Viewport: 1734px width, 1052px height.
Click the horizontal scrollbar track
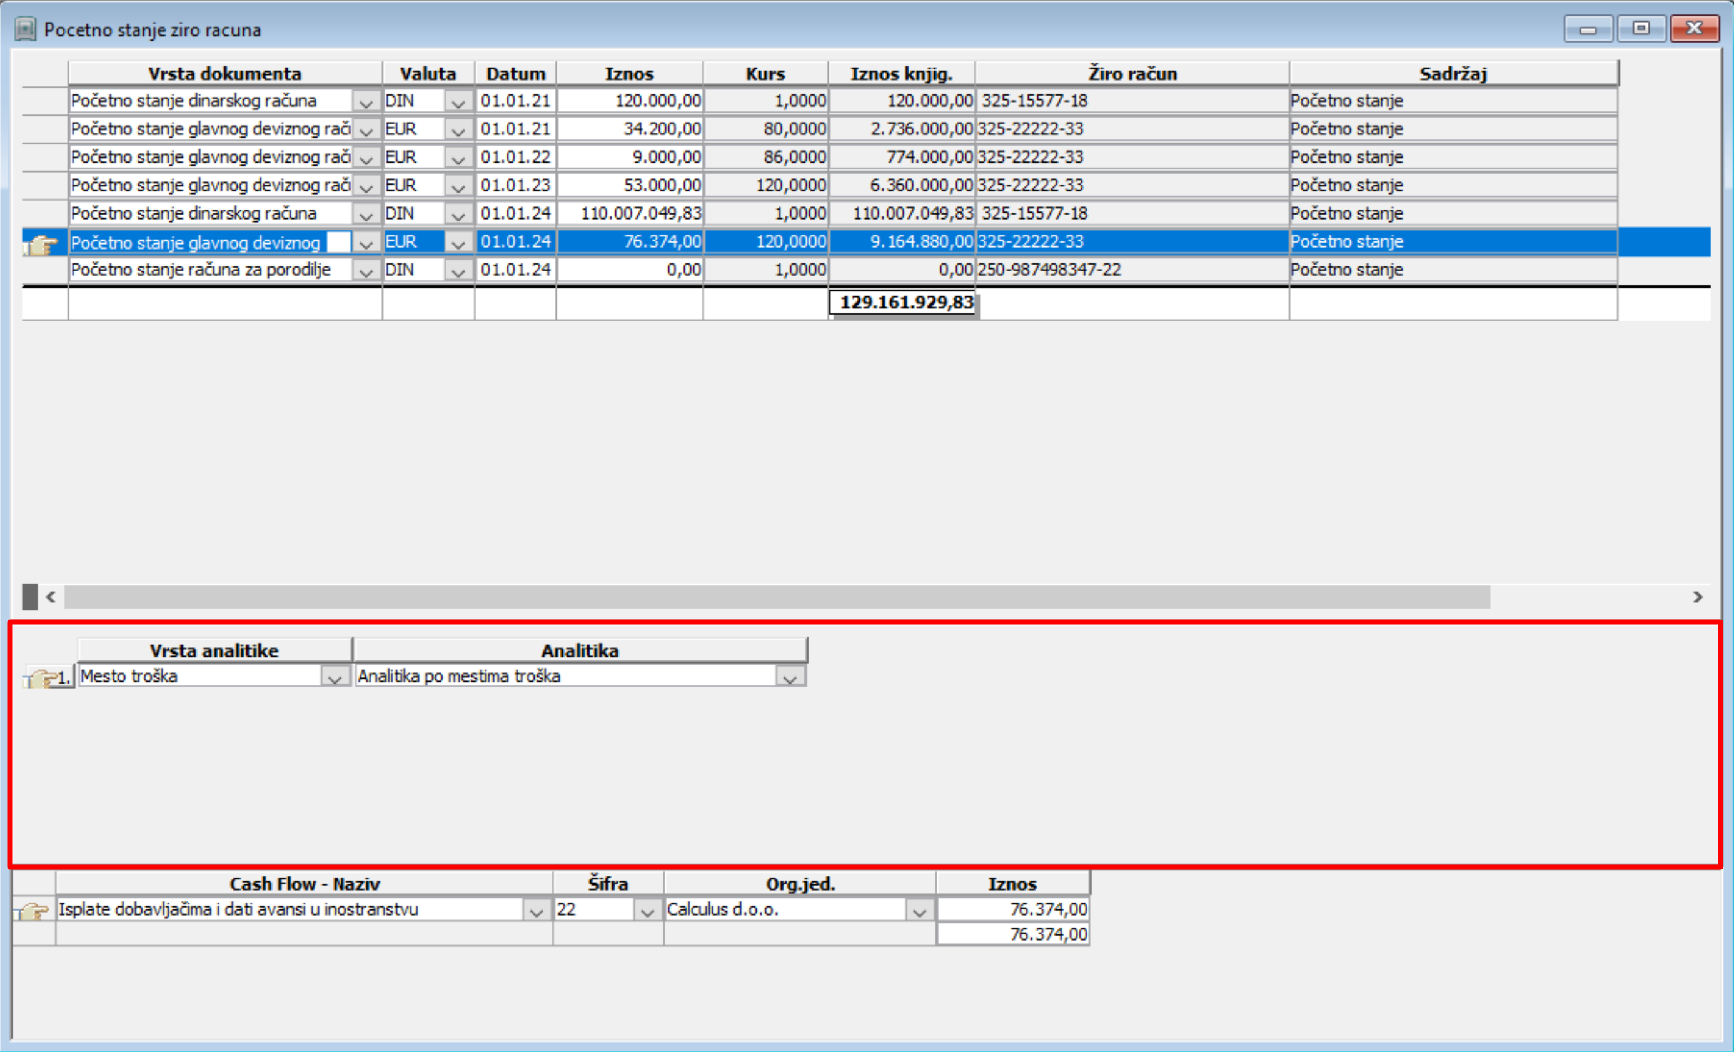[x=774, y=597]
